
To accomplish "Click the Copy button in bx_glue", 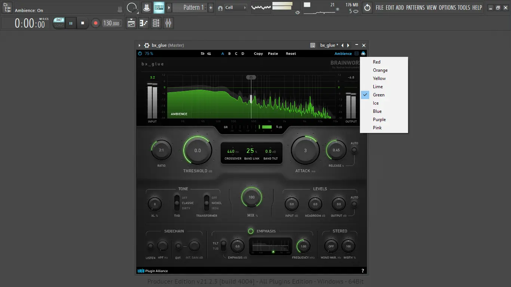I will (258, 53).
